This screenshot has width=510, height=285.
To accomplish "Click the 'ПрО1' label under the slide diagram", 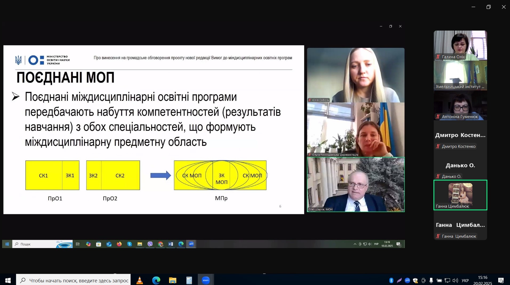I will click(x=55, y=198).
